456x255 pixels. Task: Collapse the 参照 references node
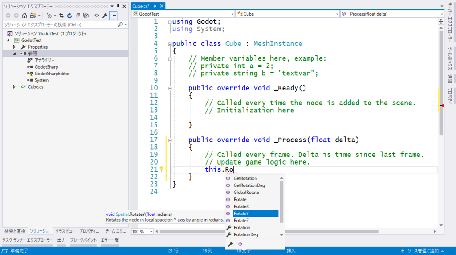click(x=14, y=53)
